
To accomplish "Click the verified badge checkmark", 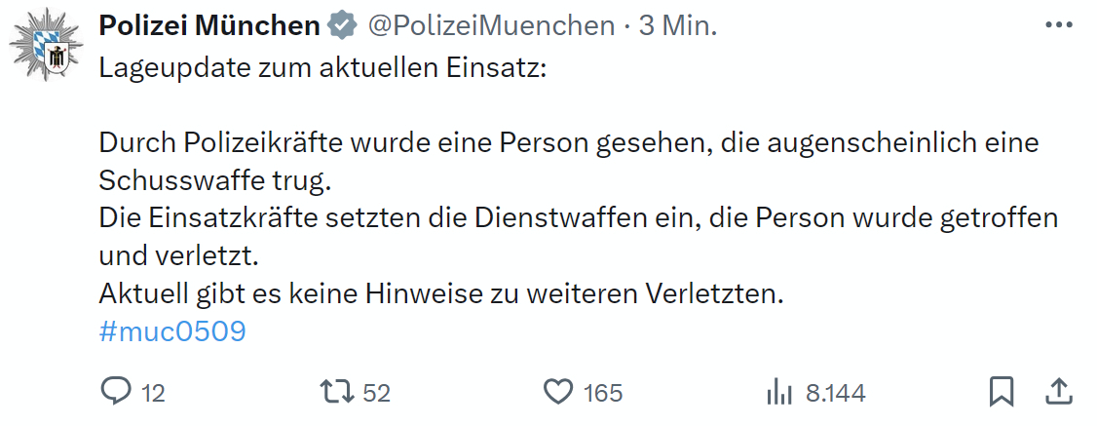I will tap(341, 26).
